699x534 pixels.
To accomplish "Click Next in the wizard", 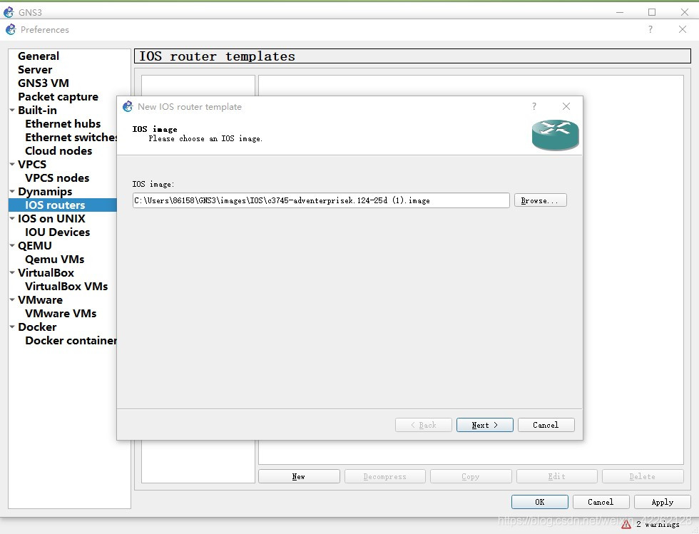I will point(484,425).
